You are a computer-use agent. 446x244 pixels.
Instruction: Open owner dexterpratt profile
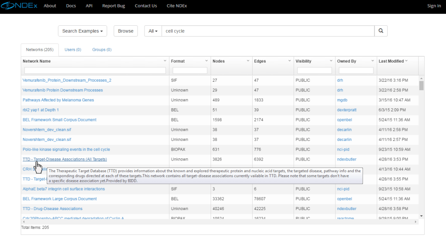tap(347, 110)
